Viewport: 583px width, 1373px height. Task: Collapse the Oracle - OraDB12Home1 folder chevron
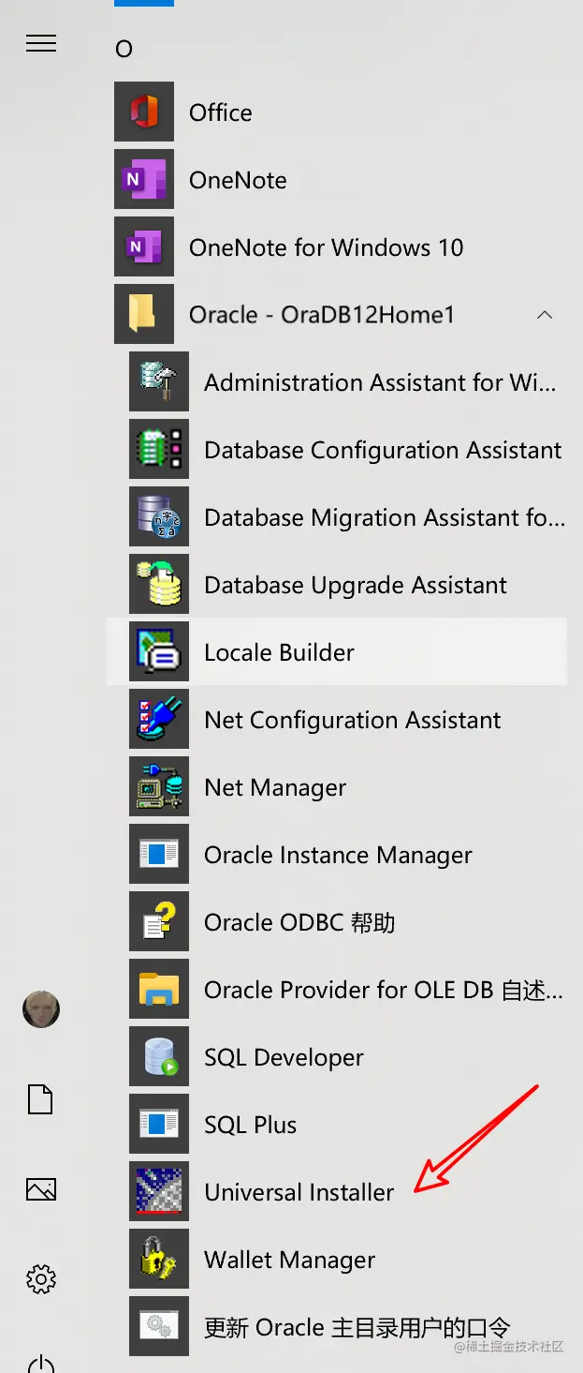(x=545, y=316)
